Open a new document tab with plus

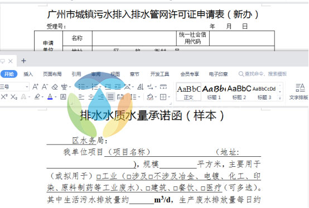(x=23, y=61)
